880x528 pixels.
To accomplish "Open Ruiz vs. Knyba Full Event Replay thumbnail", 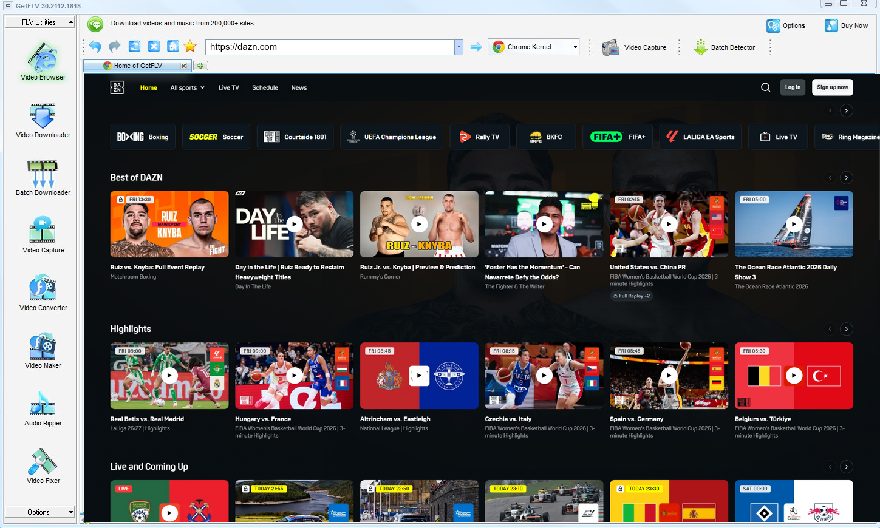I will pyautogui.click(x=169, y=224).
